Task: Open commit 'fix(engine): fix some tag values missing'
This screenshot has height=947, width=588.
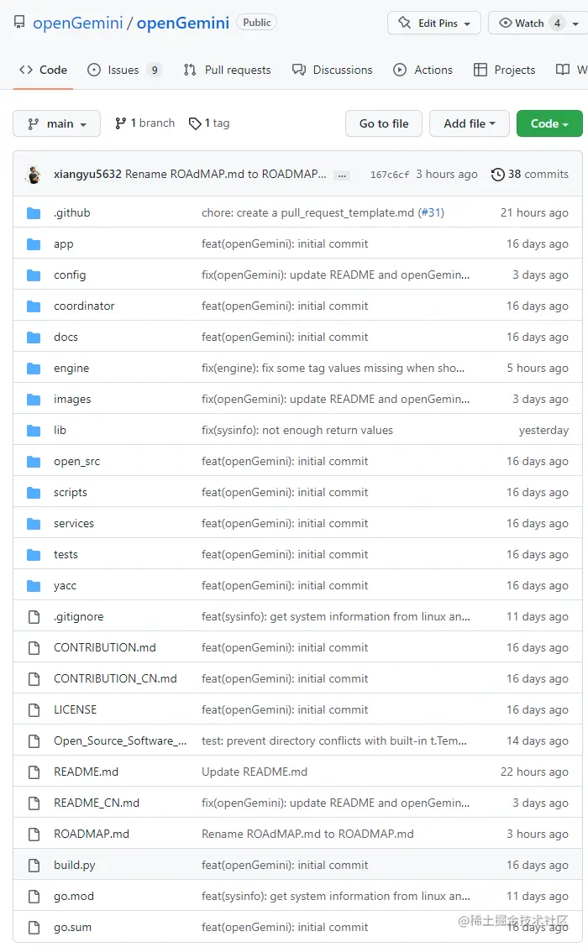Action: [x=333, y=369]
